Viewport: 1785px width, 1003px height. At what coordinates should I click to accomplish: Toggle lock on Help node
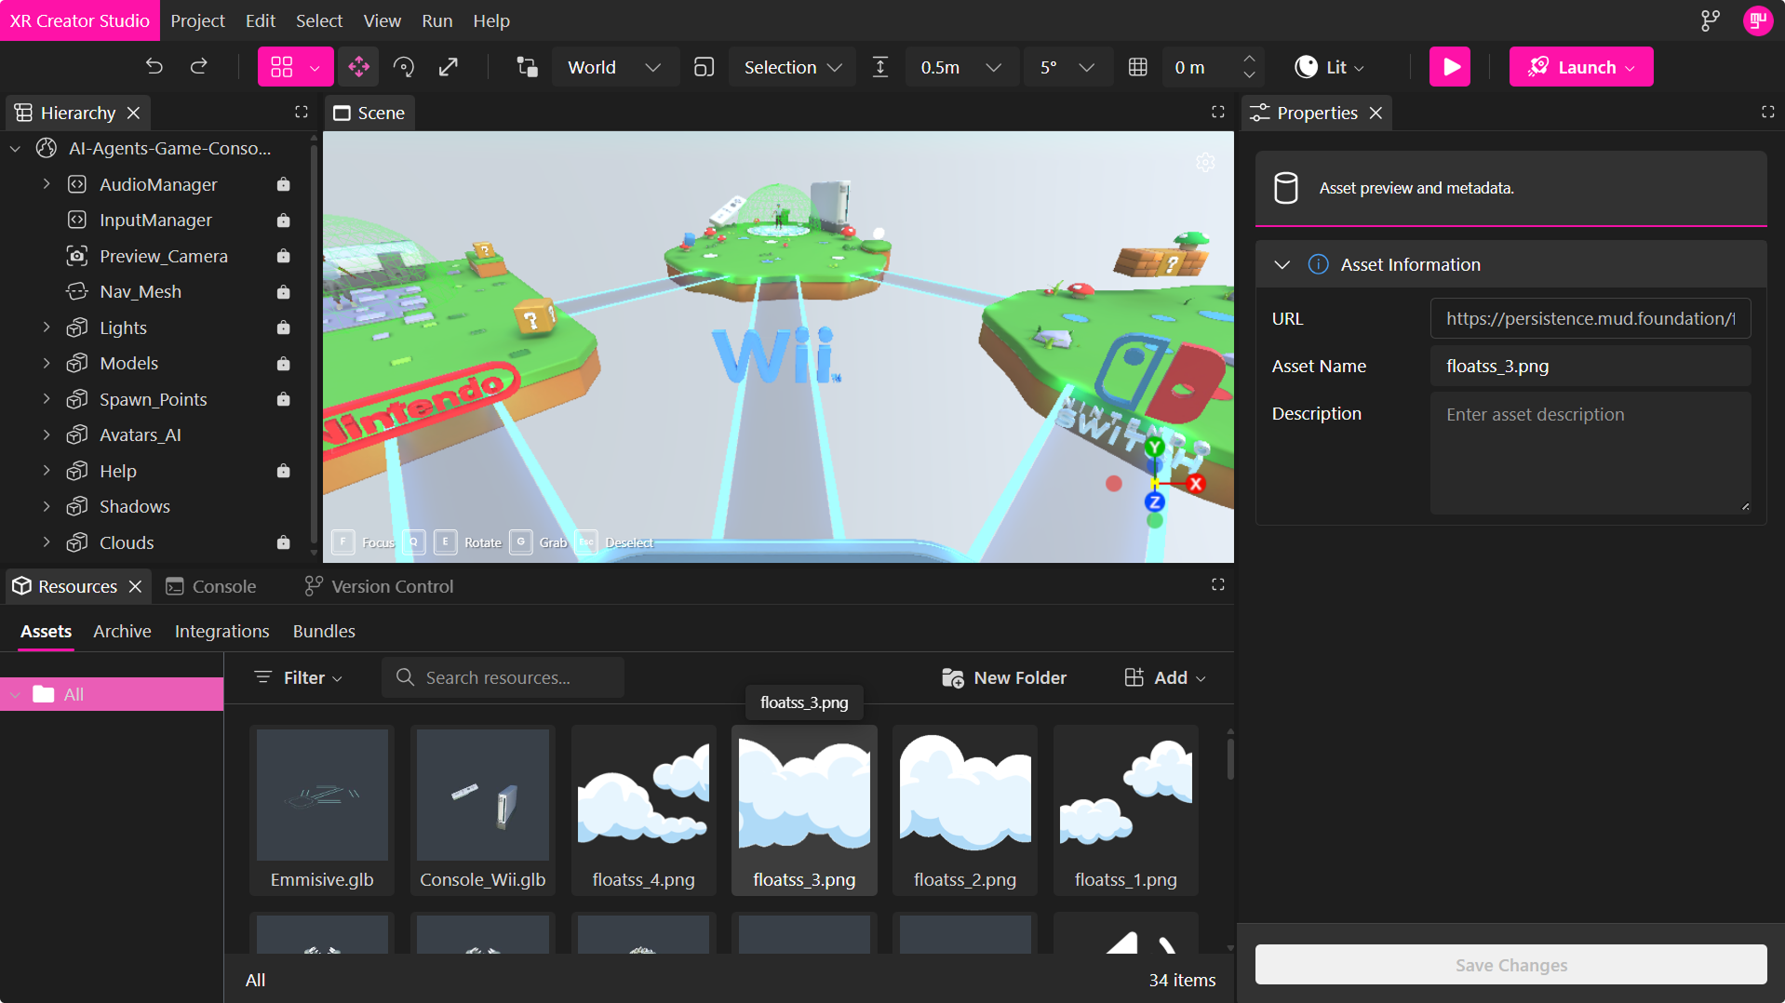284,471
